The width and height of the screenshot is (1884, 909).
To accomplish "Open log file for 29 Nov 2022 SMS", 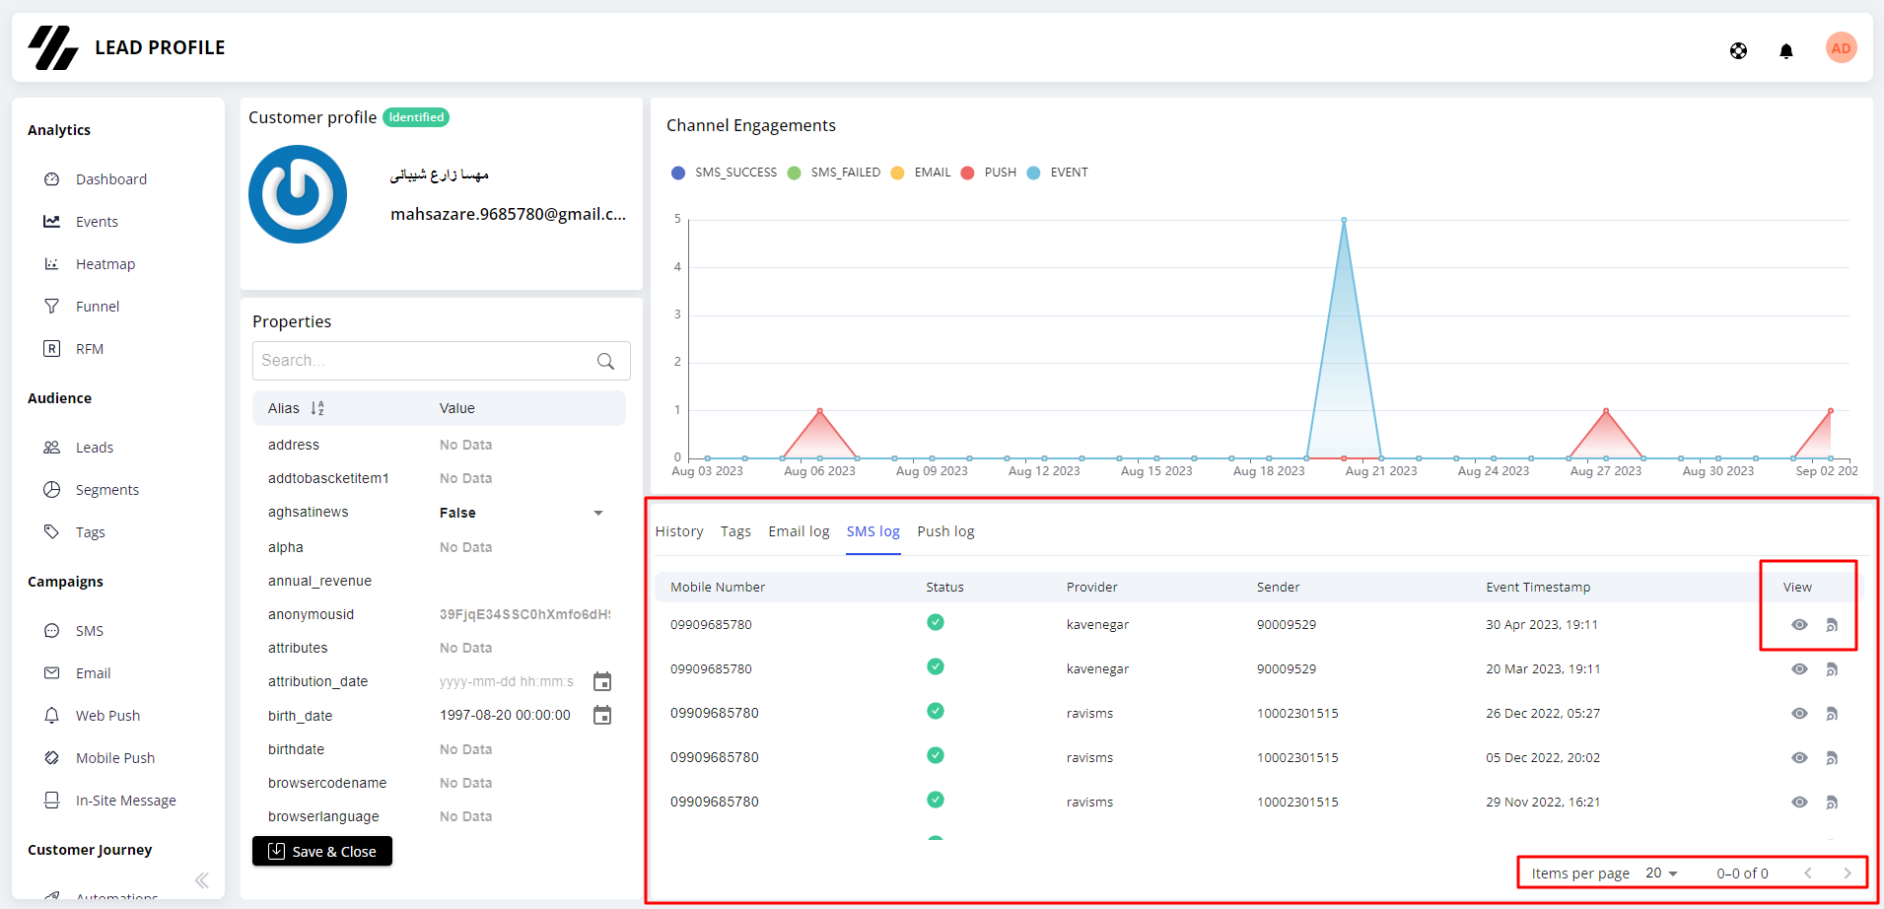I will click(x=1832, y=803).
